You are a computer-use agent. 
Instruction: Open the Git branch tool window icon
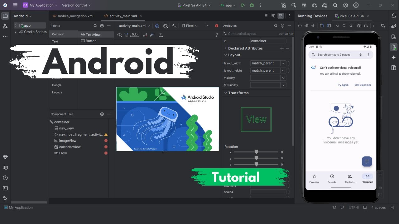tap(5, 198)
